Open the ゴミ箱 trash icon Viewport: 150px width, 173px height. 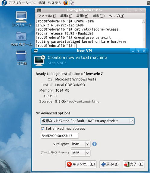point(21,58)
